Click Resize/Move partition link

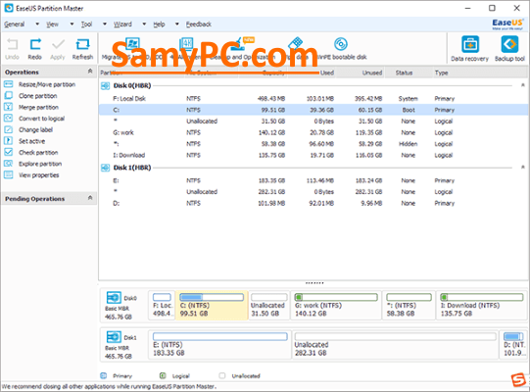point(47,84)
